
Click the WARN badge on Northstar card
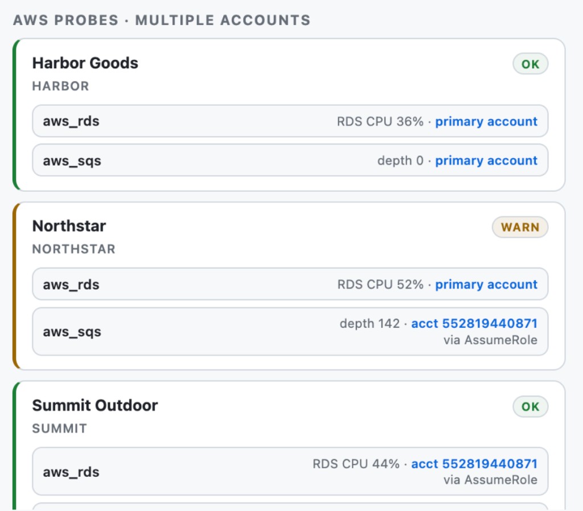click(x=520, y=227)
